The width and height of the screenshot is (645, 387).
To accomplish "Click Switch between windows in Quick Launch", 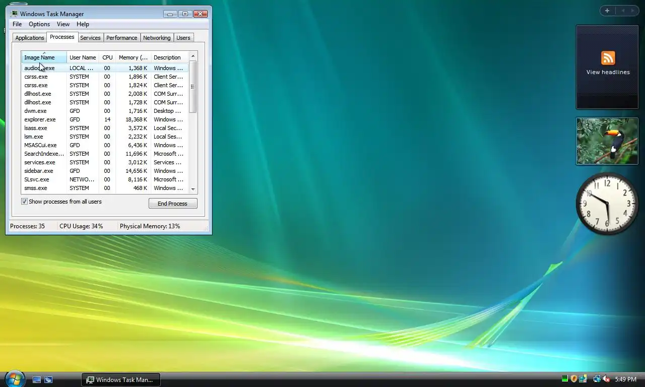I will coord(48,379).
